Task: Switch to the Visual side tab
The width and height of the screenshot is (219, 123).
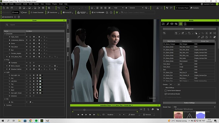Action: click(68, 54)
